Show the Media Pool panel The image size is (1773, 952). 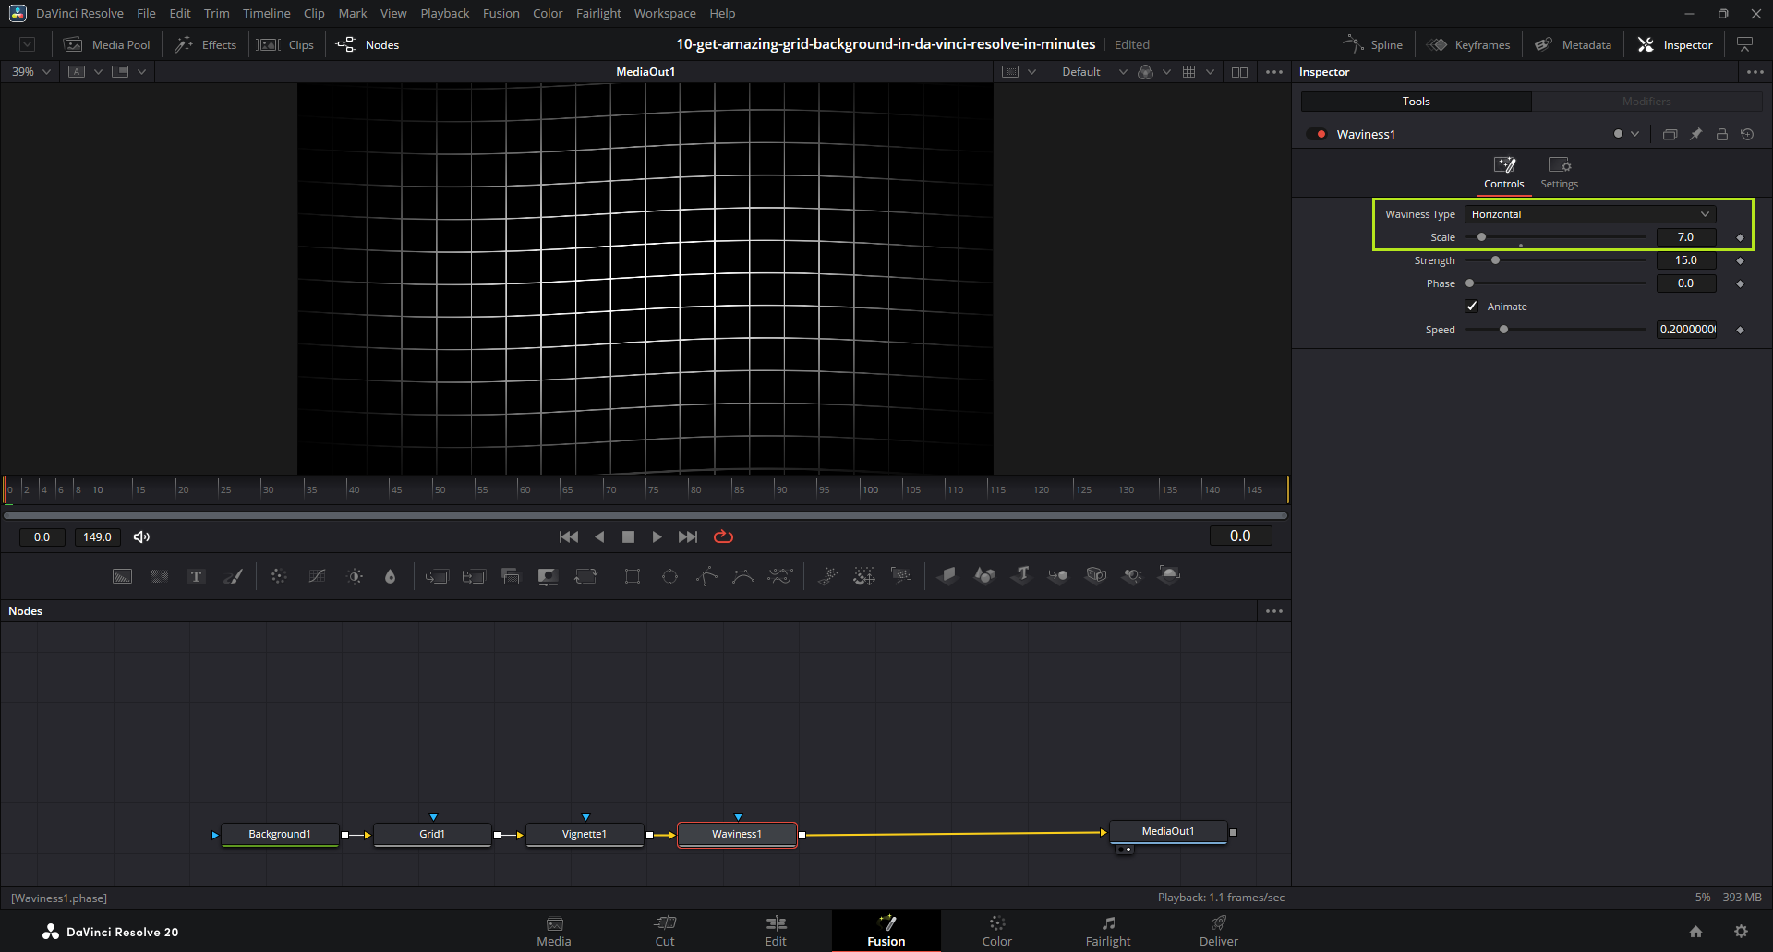click(x=107, y=45)
